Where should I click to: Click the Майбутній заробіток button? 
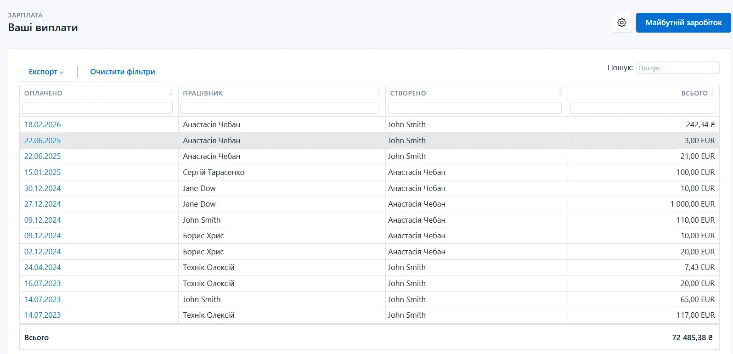pyautogui.click(x=683, y=22)
